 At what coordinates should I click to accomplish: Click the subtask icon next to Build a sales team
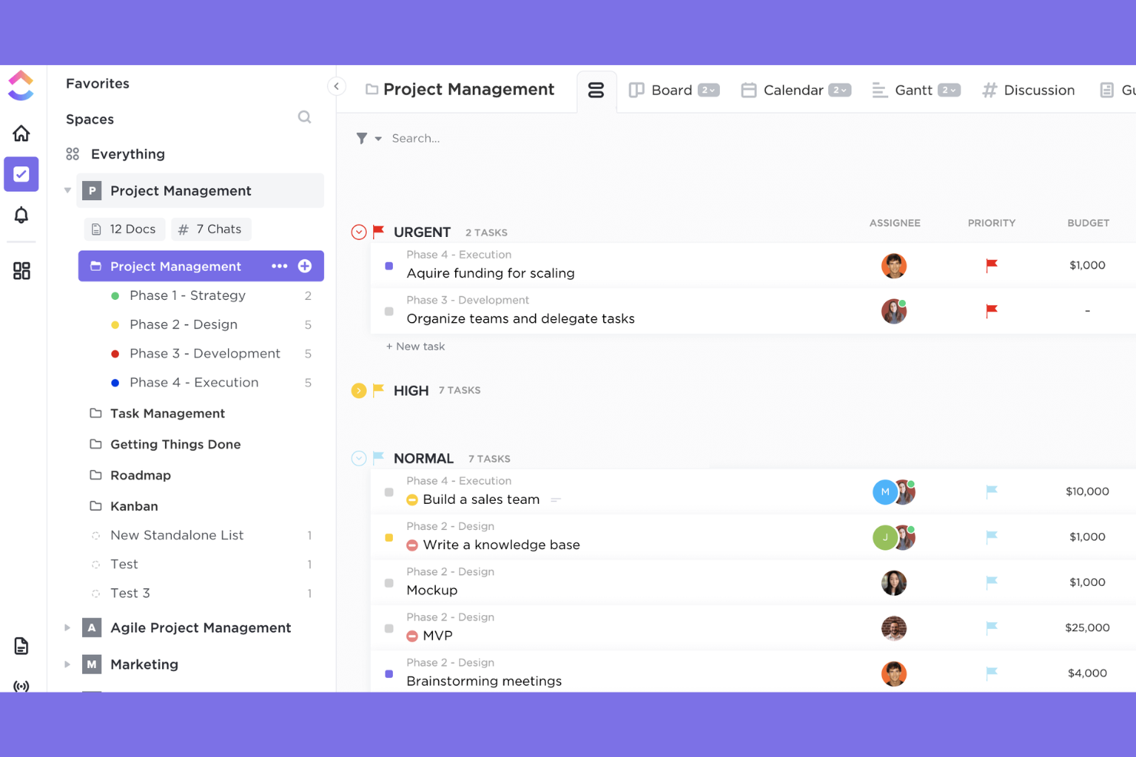tap(556, 500)
